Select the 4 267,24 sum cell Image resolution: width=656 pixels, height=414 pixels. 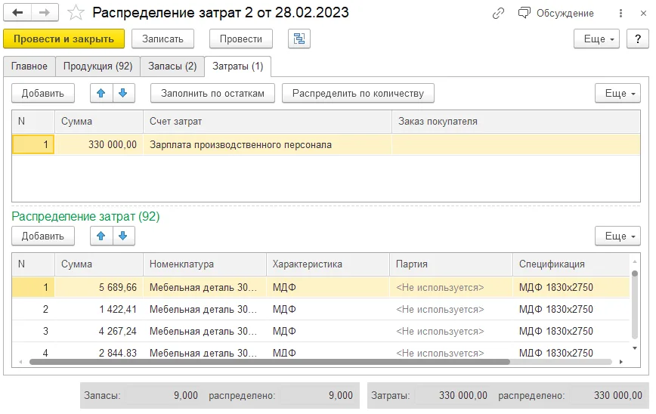pos(99,331)
